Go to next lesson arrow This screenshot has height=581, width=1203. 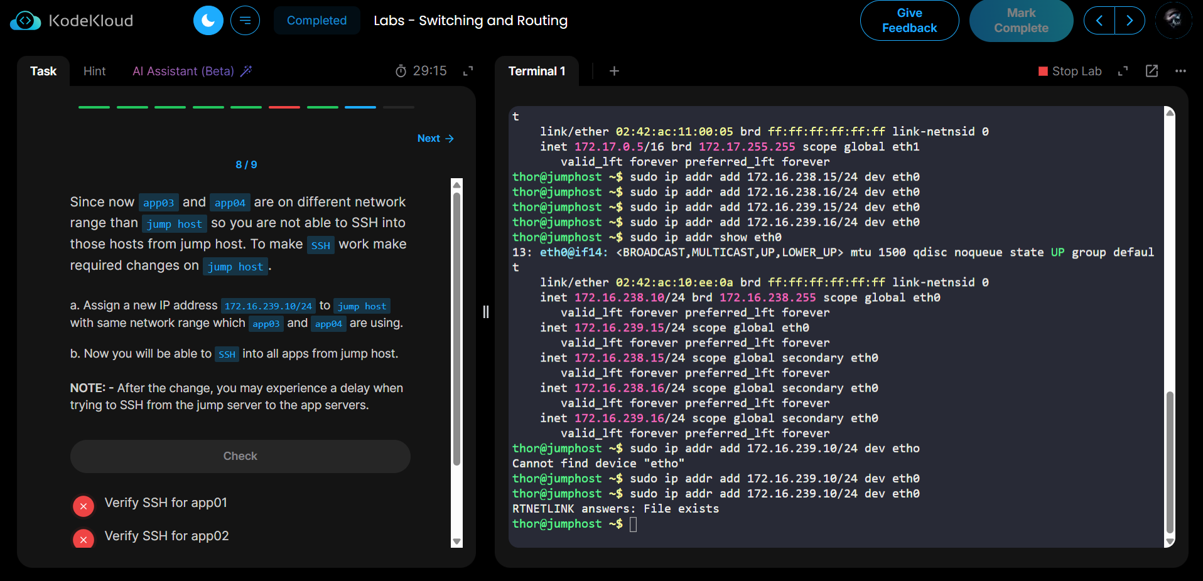point(1130,21)
